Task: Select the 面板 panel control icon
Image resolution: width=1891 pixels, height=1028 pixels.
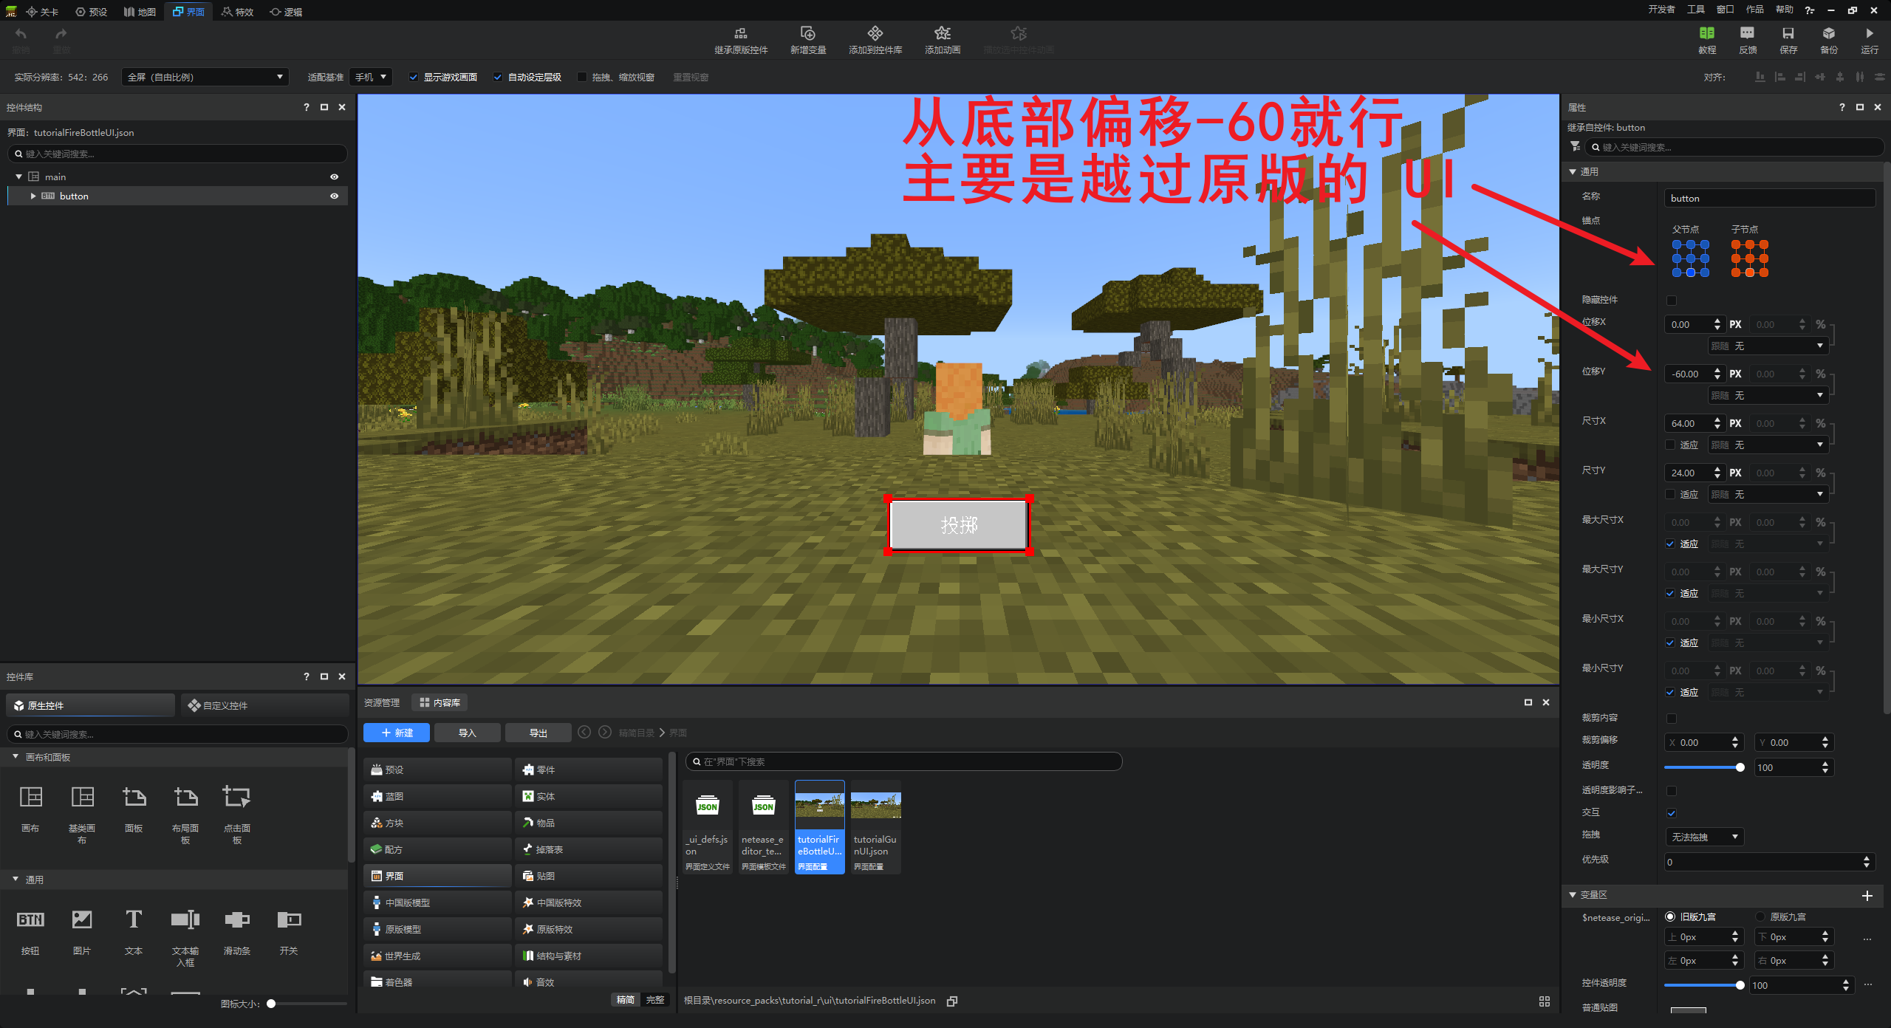Action: pyautogui.click(x=134, y=797)
